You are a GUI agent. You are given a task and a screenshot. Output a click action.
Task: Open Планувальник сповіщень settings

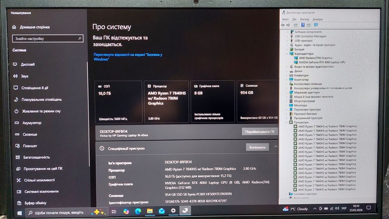pos(37,100)
